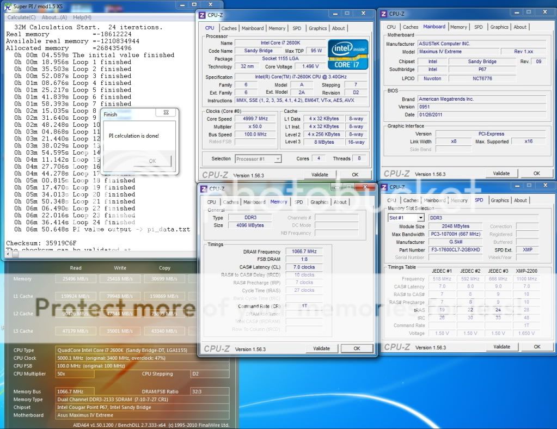Viewport: 557px width, 429px height.
Task: Click the CPU-Z icon on the Mainboard window
Action: (384, 14)
